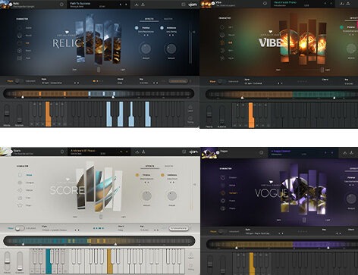Flip the Player/Instrument switch in Vibe

221,81
